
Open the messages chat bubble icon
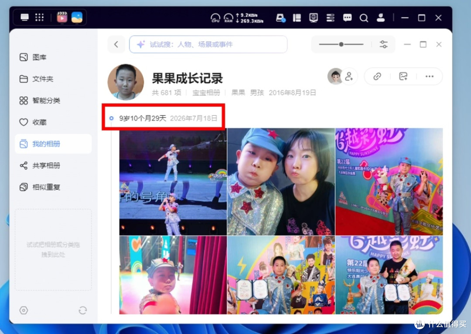[x=347, y=18]
